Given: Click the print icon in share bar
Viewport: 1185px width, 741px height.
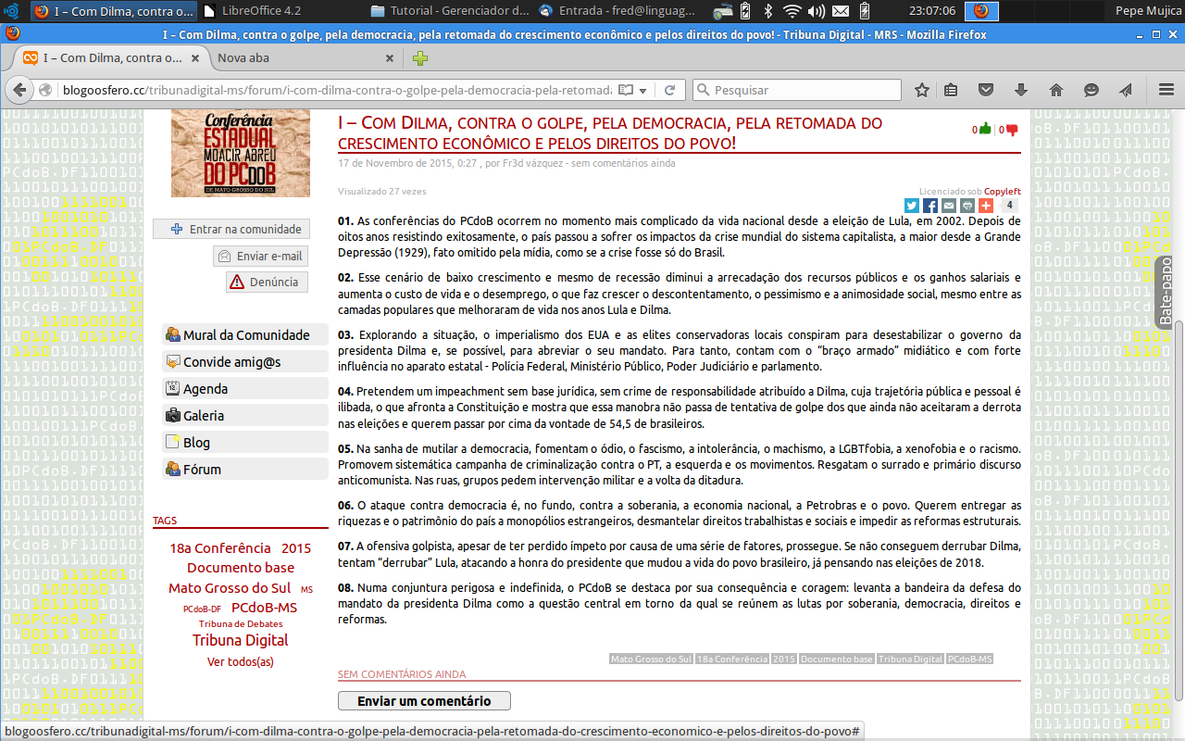Looking at the screenshot, I should [x=967, y=206].
